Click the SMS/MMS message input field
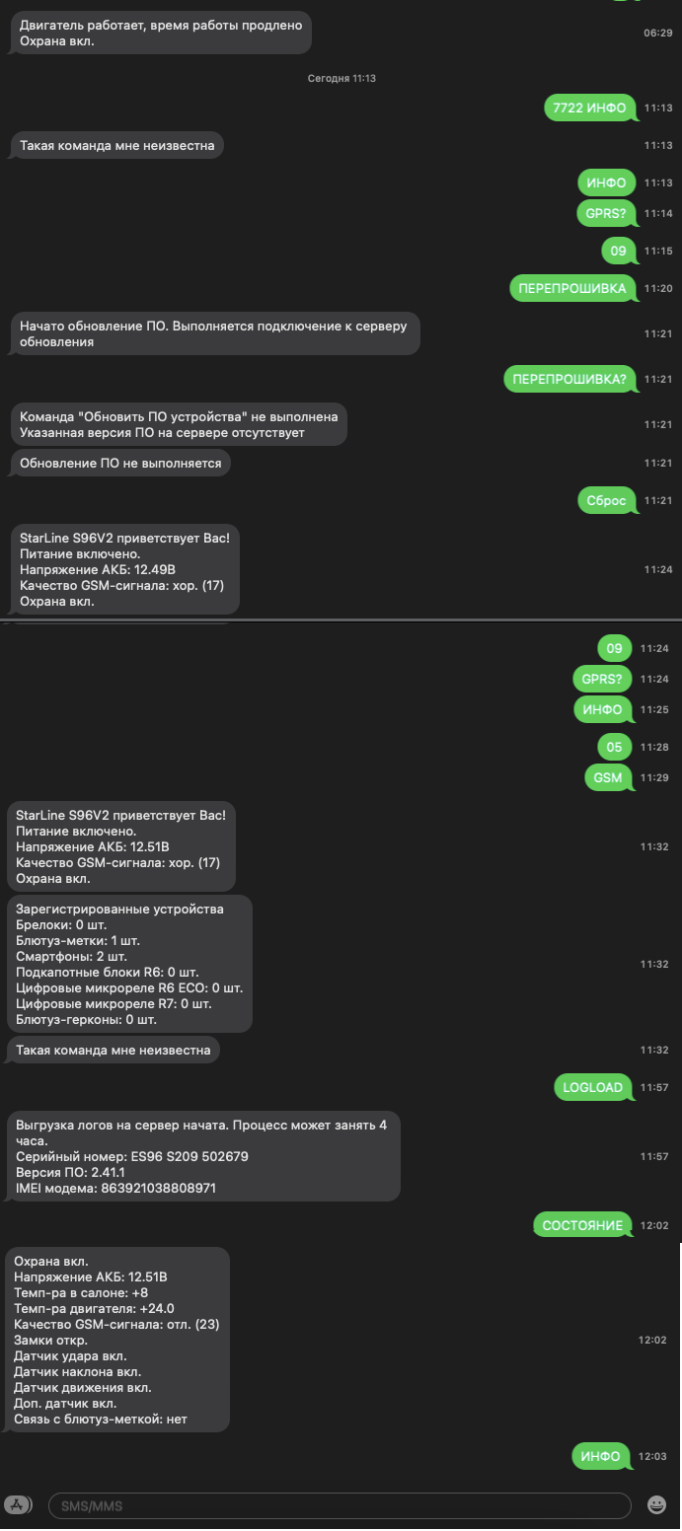Screen dimensions: 682x1531 point(339,1505)
